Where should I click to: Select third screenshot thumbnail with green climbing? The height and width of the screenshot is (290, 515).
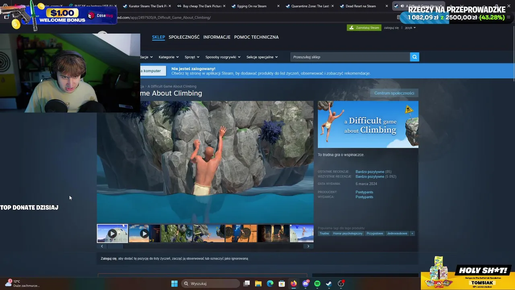pyautogui.click(x=177, y=234)
